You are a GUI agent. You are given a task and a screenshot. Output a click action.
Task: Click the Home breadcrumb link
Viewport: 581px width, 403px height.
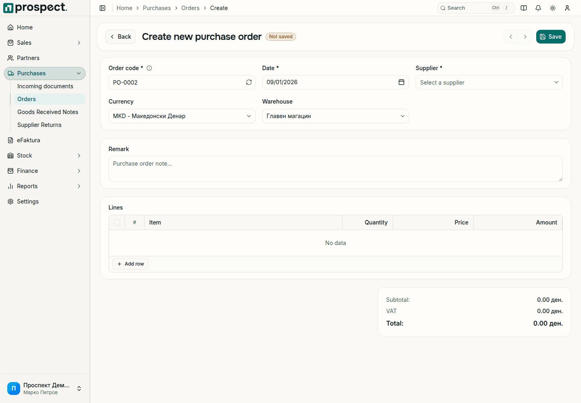click(124, 8)
